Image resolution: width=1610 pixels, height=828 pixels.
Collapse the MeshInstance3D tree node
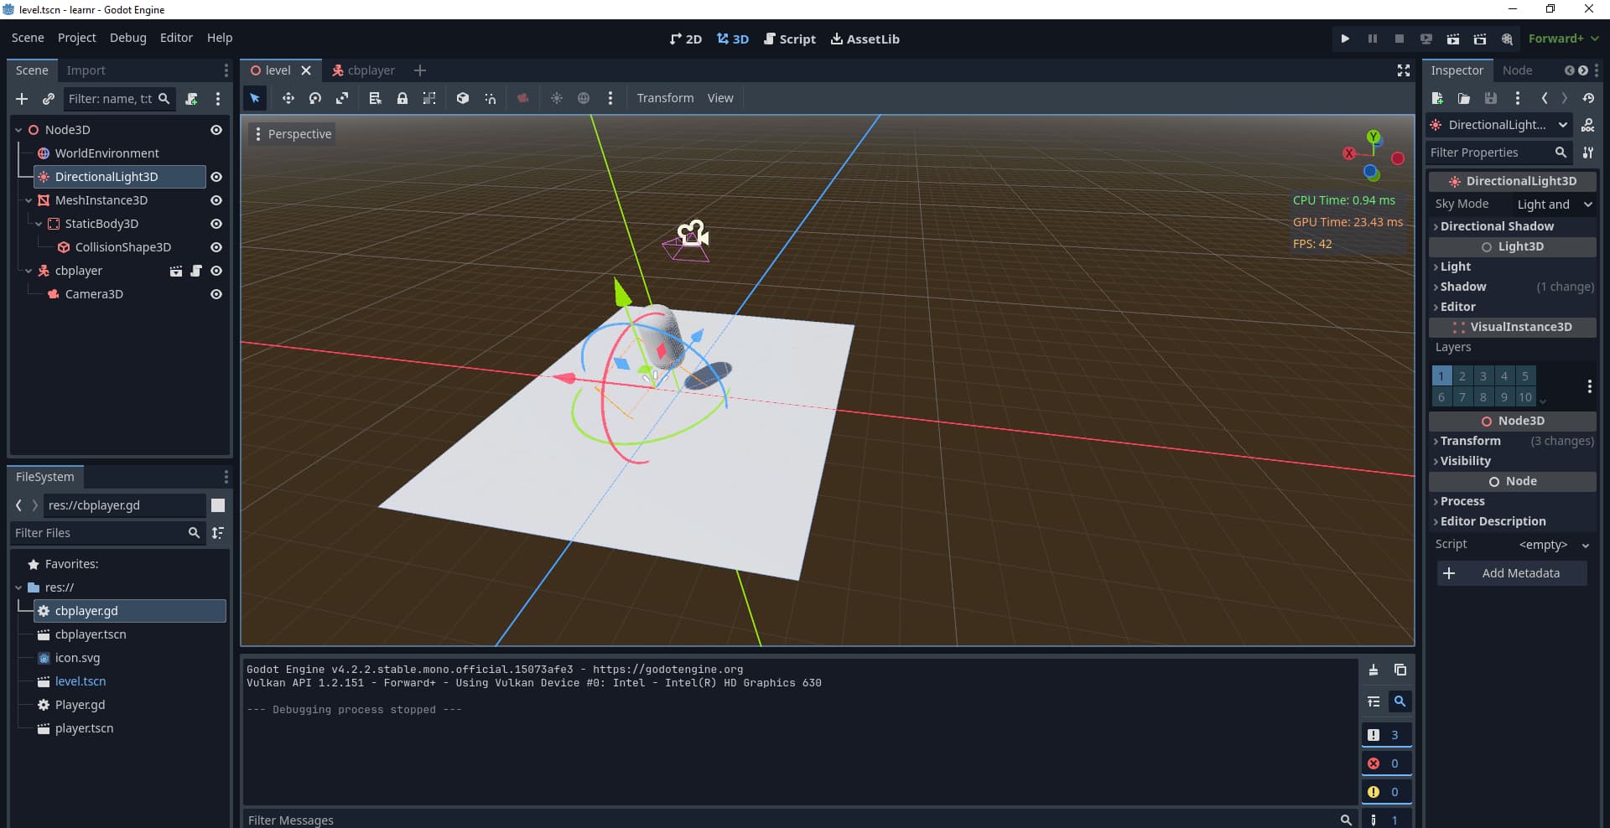[x=29, y=200]
